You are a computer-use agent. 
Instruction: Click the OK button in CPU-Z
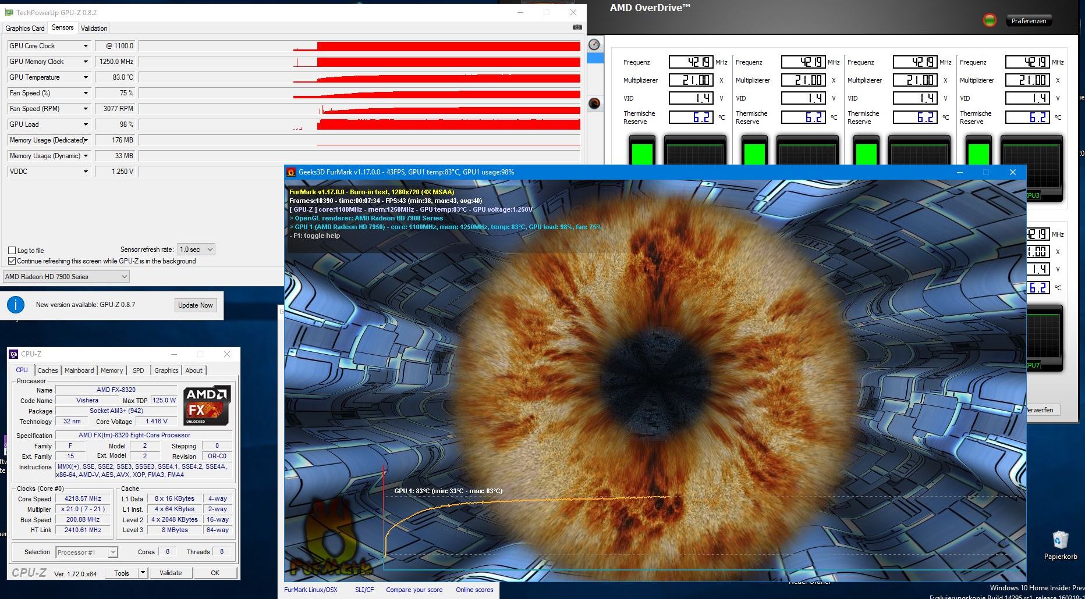point(215,573)
